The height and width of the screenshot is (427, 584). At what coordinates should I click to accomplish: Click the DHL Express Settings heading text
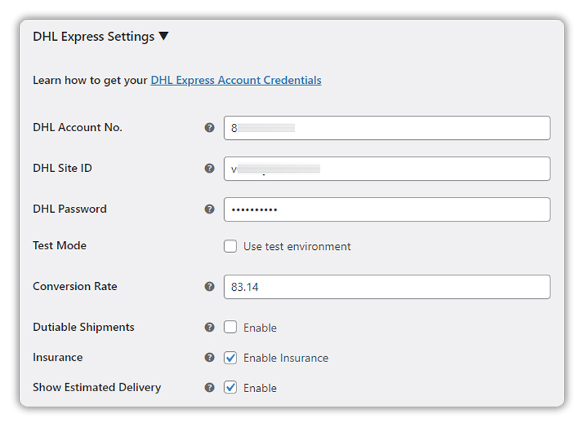point(93,36)
